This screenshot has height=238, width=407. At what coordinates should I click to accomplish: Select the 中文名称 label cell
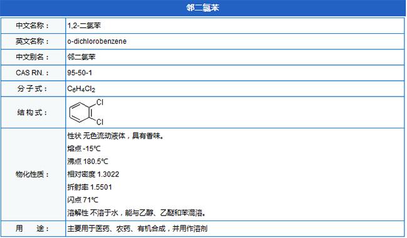click(33, 26)
